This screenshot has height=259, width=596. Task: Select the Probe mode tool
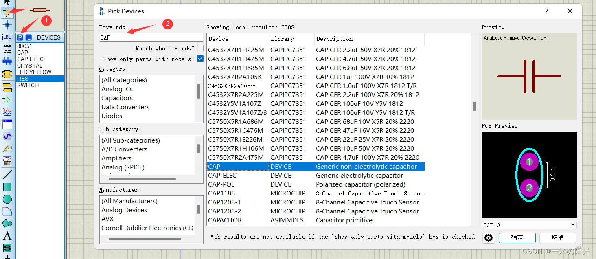7,149
